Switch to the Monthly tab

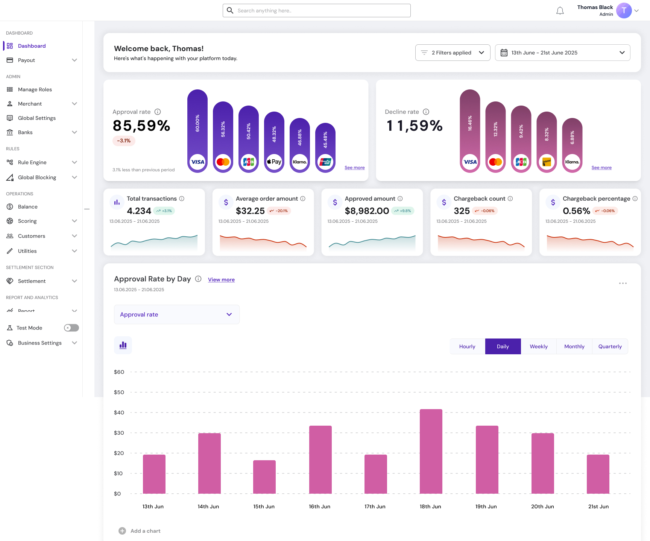click(574, 346)
